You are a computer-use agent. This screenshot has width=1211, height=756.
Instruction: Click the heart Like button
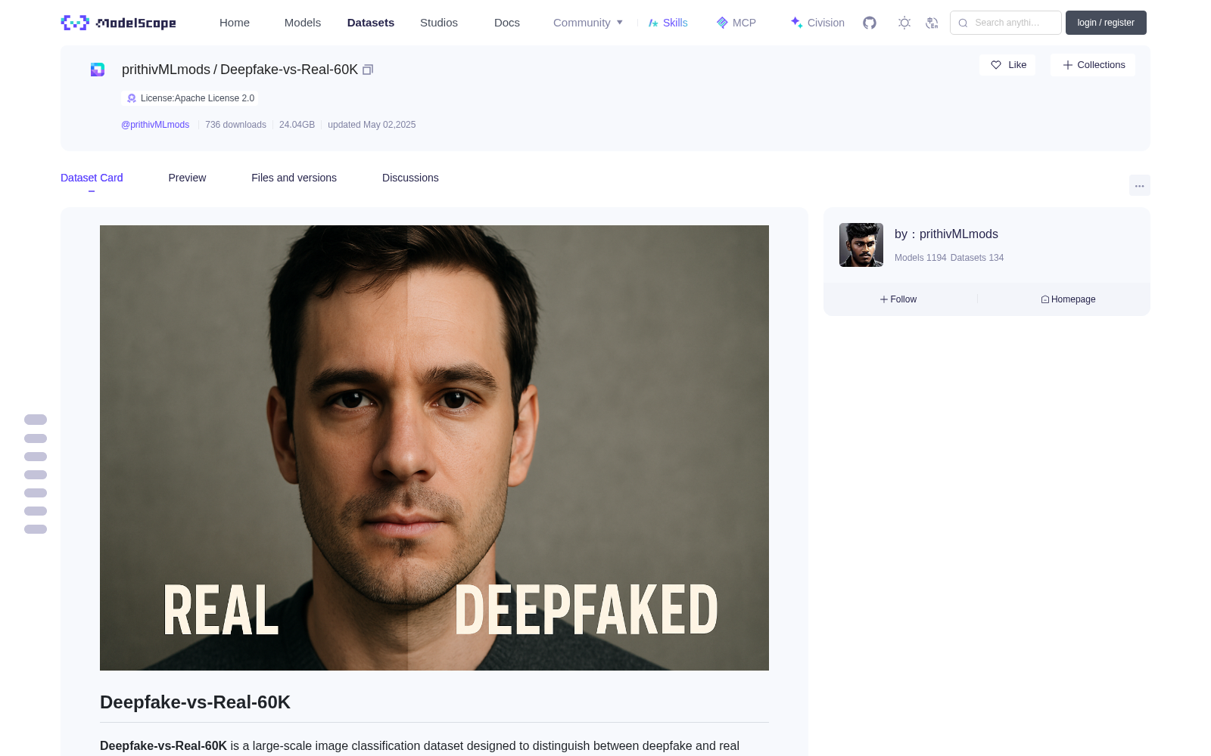coord(1007,65)
